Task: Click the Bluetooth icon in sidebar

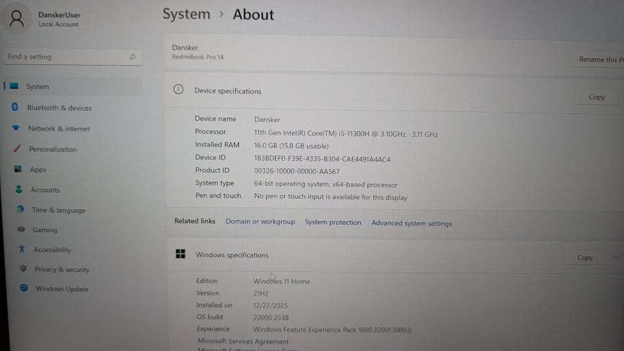Action: point(15,107)
